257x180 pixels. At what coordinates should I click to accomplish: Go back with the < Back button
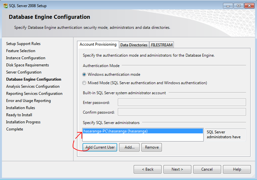click(x=148, y=169)
